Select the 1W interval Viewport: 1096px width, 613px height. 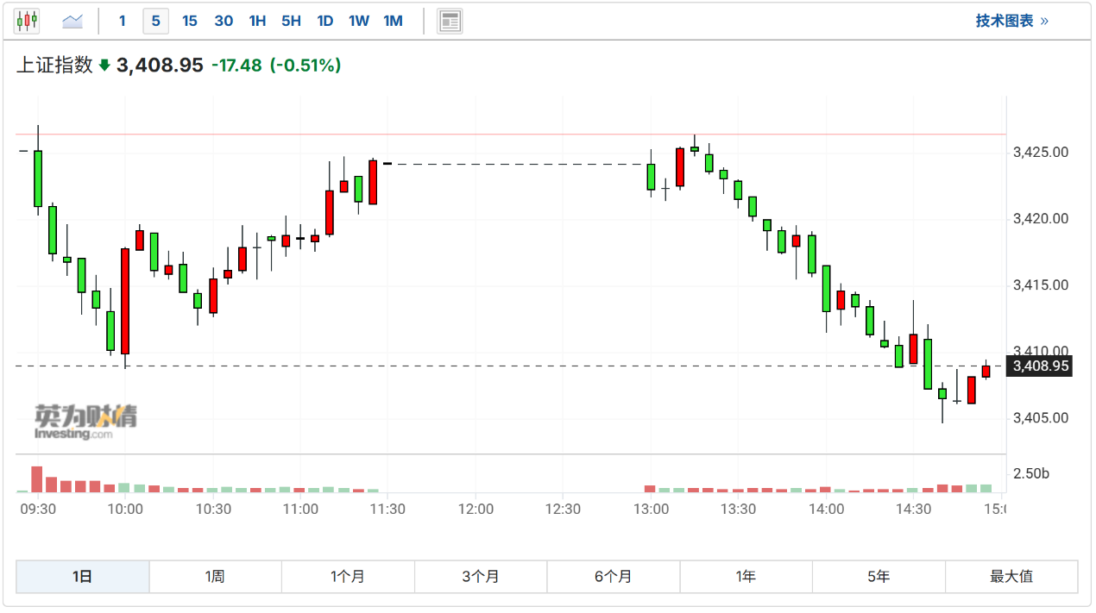(359, 21)
